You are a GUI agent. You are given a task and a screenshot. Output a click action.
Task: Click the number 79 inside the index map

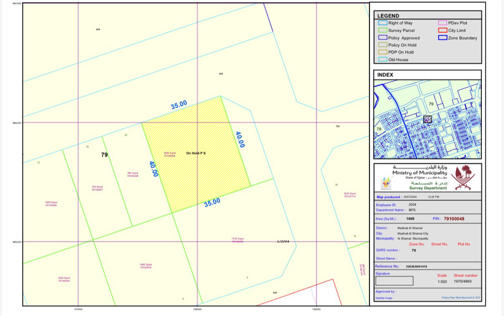[x=431, y=104]
